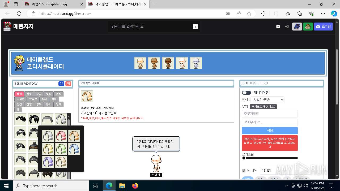Image resolution: width=340 pixels, height=191 pixels.
Task: Click inventory scrollbar up arrow
Action: click(x=69, y=116)
